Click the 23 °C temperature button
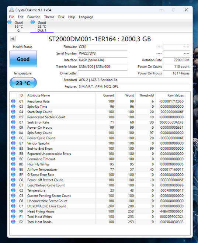 coord(23,83)
